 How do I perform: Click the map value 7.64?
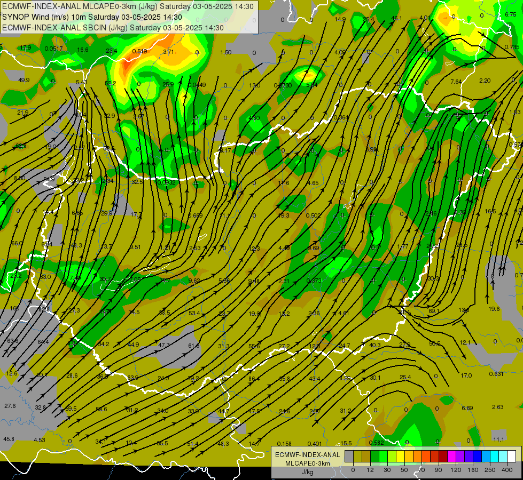pos(456,82)
